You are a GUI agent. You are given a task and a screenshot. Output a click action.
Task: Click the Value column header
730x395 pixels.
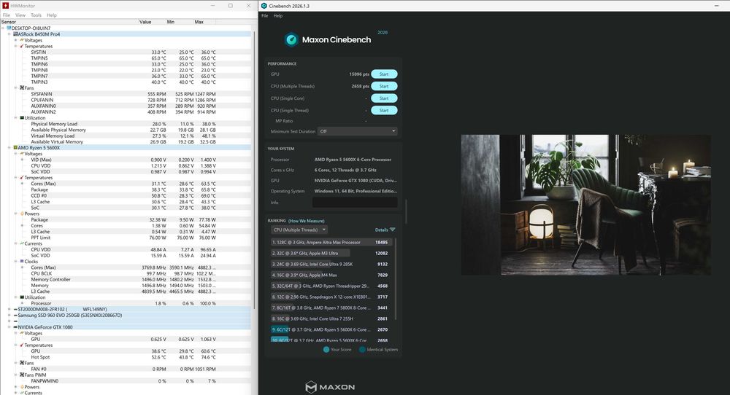(145, 22)
